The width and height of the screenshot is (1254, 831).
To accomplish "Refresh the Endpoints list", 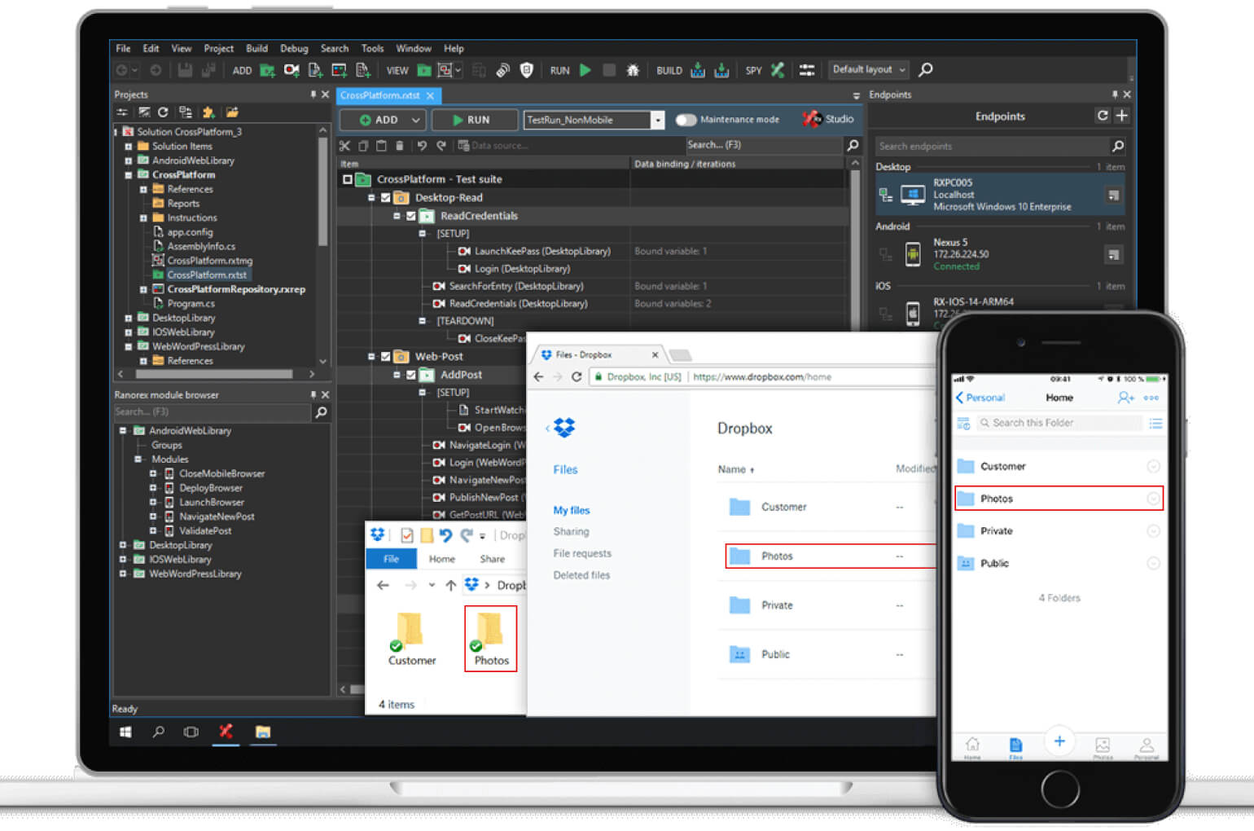I will [x=1102, y=116].
